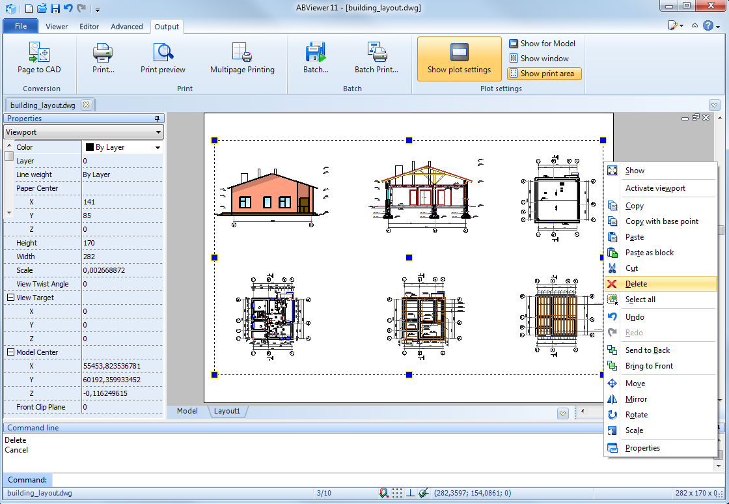
Task: Toggle grid dots icon in status bar
Action: coord(397,493)
